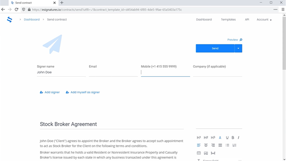This screenshot has height=161, width=286.
Task: Insert an image
Action: 206,153
